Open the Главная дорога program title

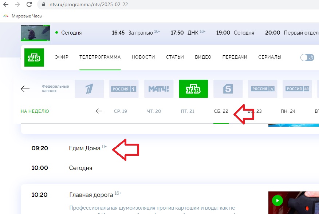[x=91, y=195]
